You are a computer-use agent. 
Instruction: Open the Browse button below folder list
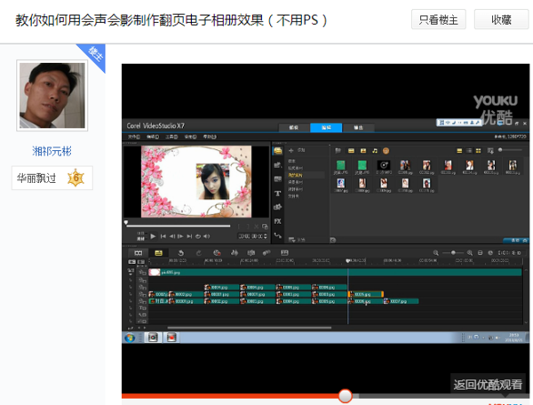[297, 240]
